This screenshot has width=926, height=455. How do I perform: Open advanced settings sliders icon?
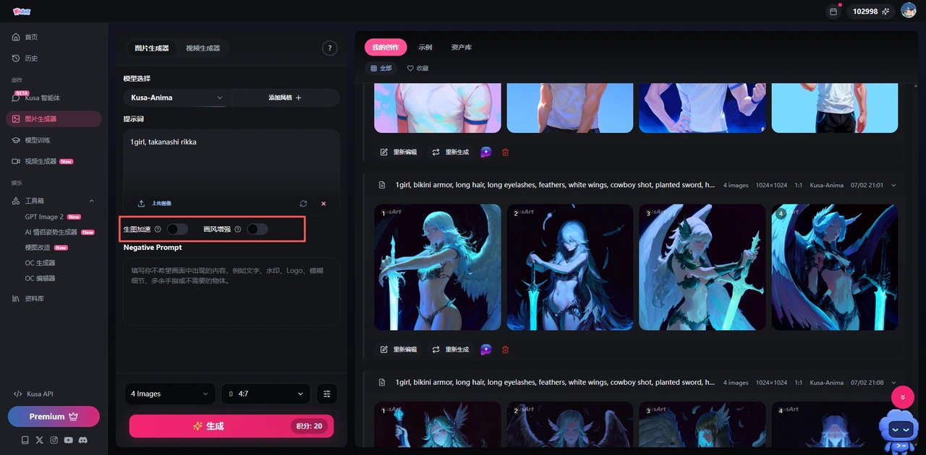[327, 394]
